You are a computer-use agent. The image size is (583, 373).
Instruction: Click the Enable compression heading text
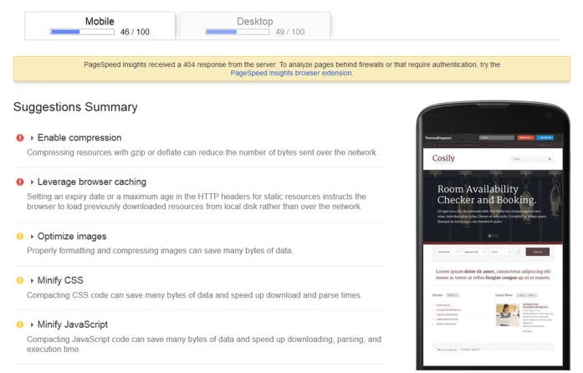click(x=79, y=138)
